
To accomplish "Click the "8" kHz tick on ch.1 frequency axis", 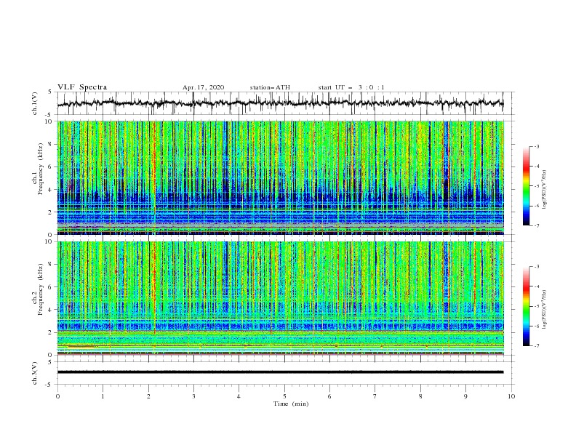I will click(51, 144).
